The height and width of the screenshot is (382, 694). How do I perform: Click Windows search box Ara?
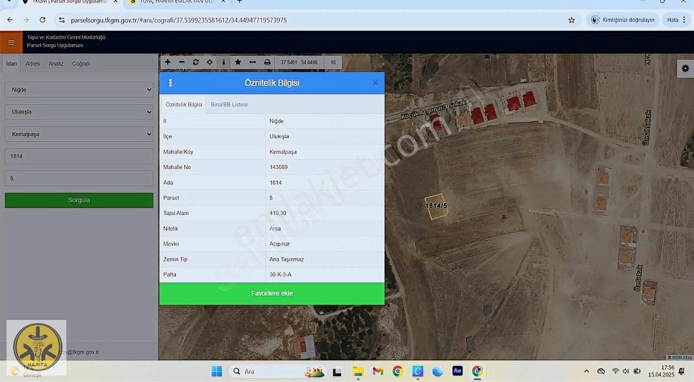278,371
